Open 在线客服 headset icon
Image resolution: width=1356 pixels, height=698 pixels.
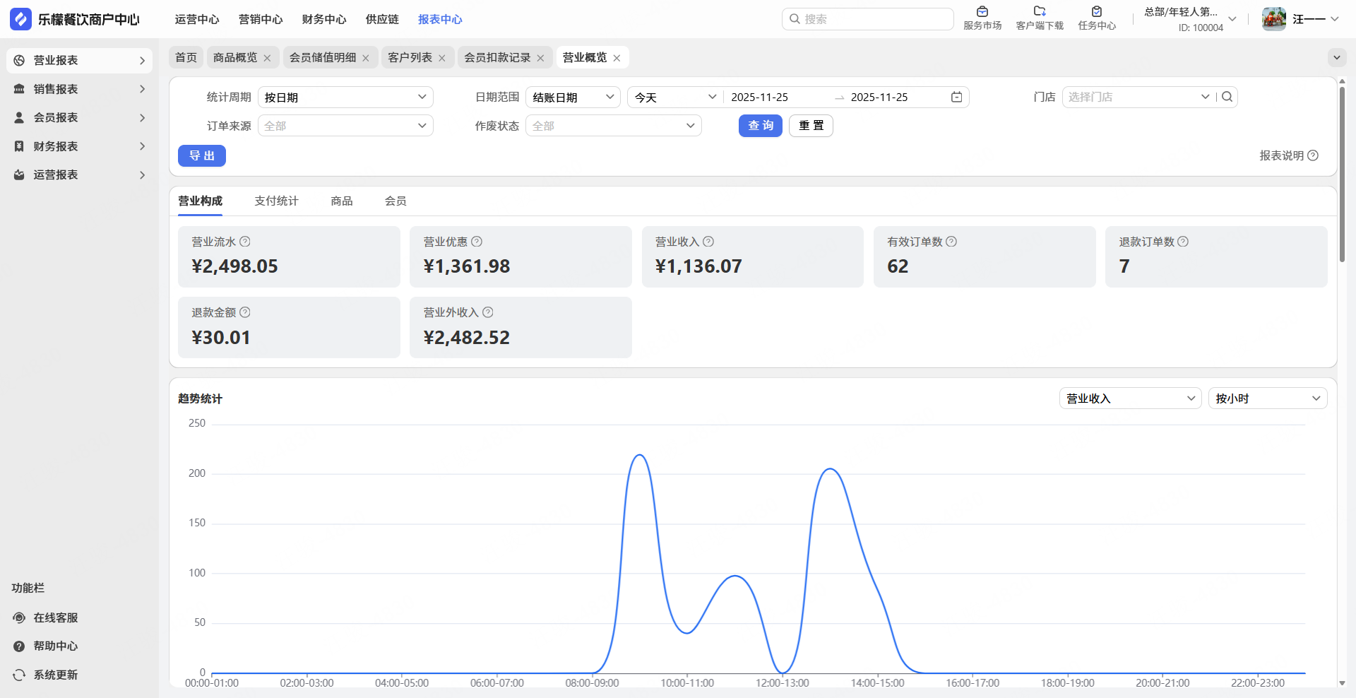[x=19, y=617]
